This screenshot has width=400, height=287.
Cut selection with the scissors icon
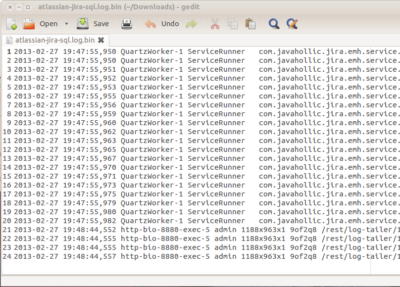pos(215,24)
